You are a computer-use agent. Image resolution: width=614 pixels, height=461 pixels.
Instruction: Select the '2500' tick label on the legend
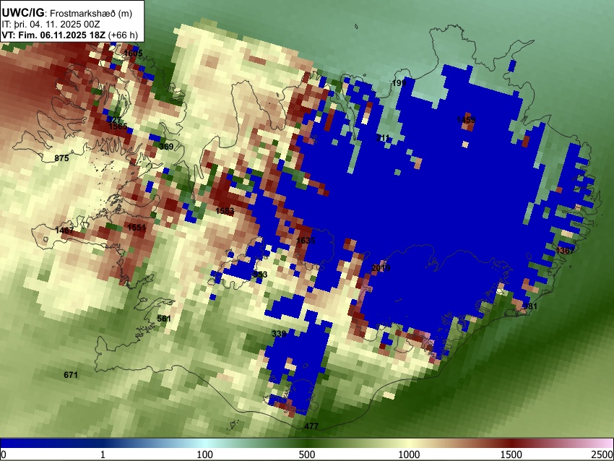603,454
